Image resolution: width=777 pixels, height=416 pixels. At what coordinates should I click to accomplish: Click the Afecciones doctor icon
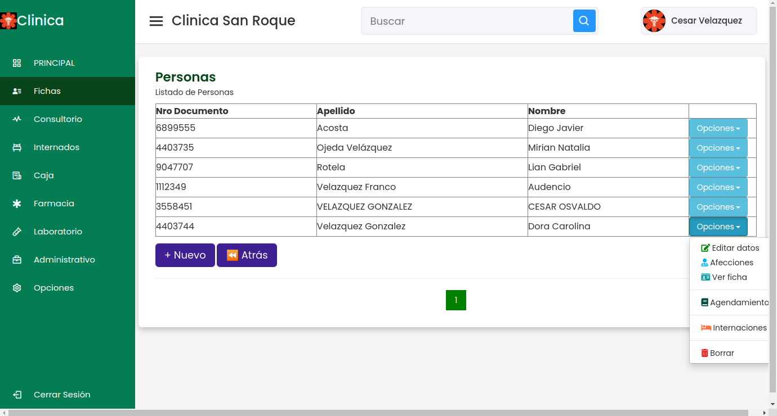click(x=704, y=263)
